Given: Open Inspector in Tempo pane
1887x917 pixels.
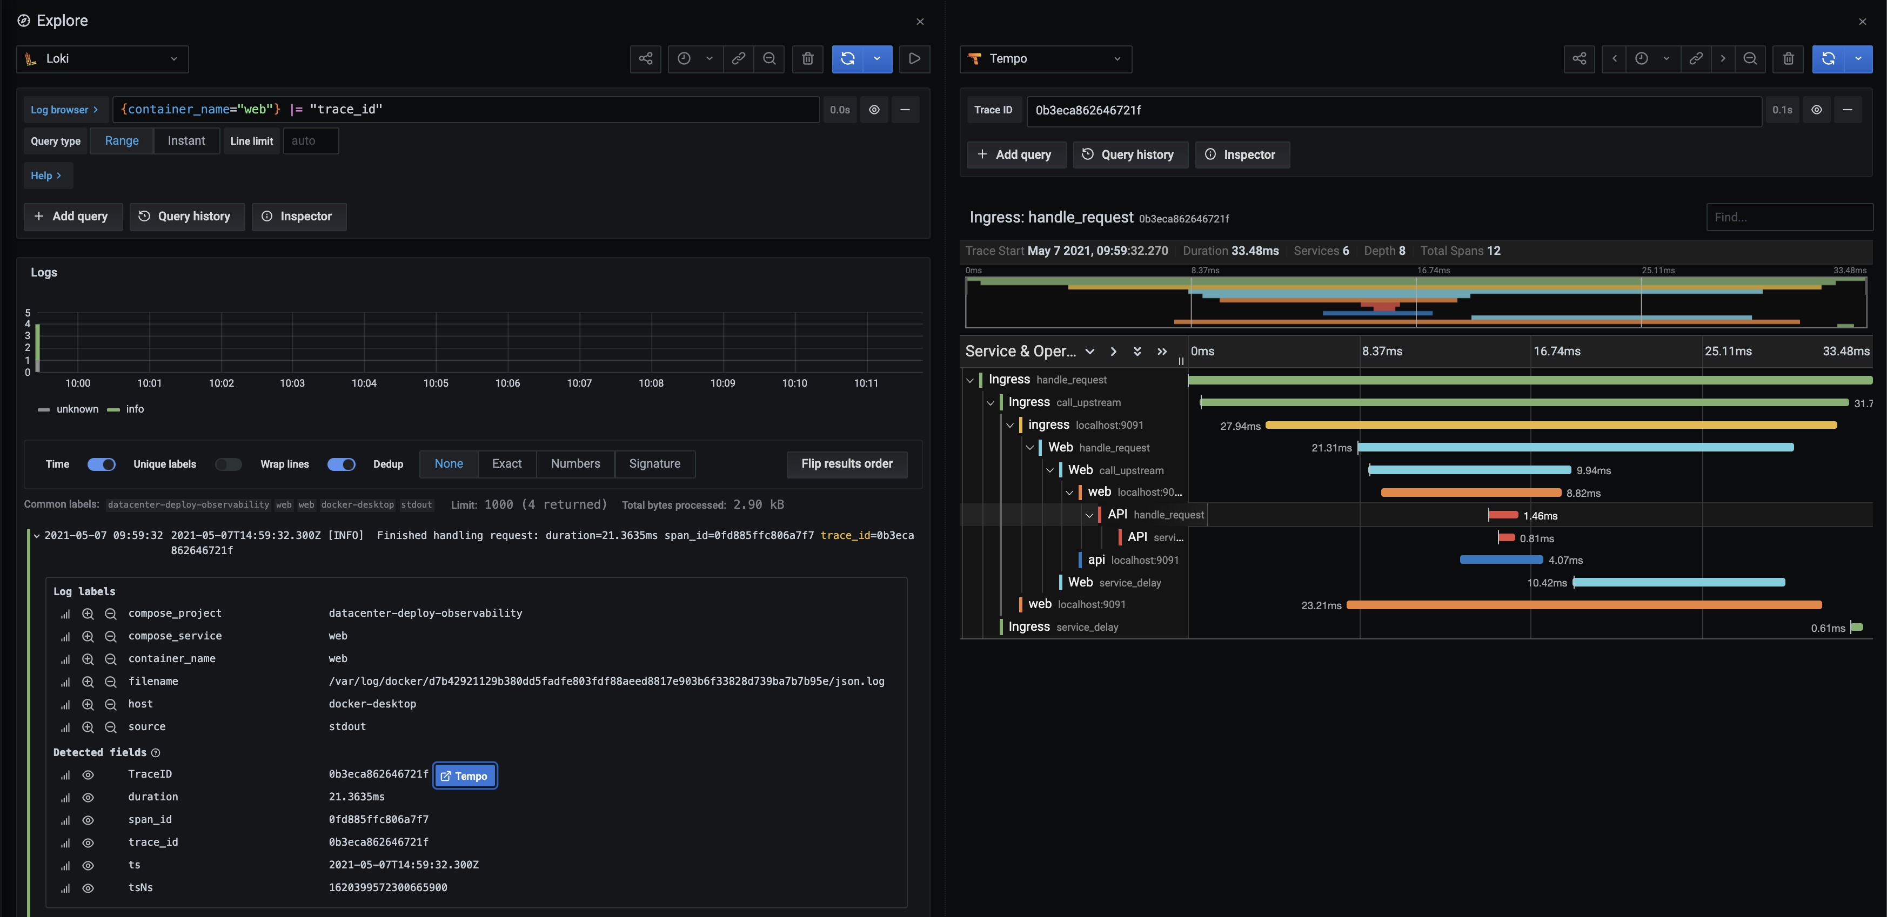Looking at the screenshot, I should (x=1242, y=154).
